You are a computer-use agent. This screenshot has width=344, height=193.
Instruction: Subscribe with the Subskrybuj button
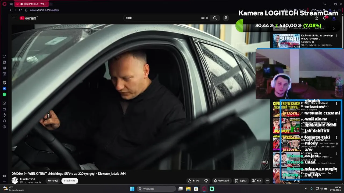70,181
